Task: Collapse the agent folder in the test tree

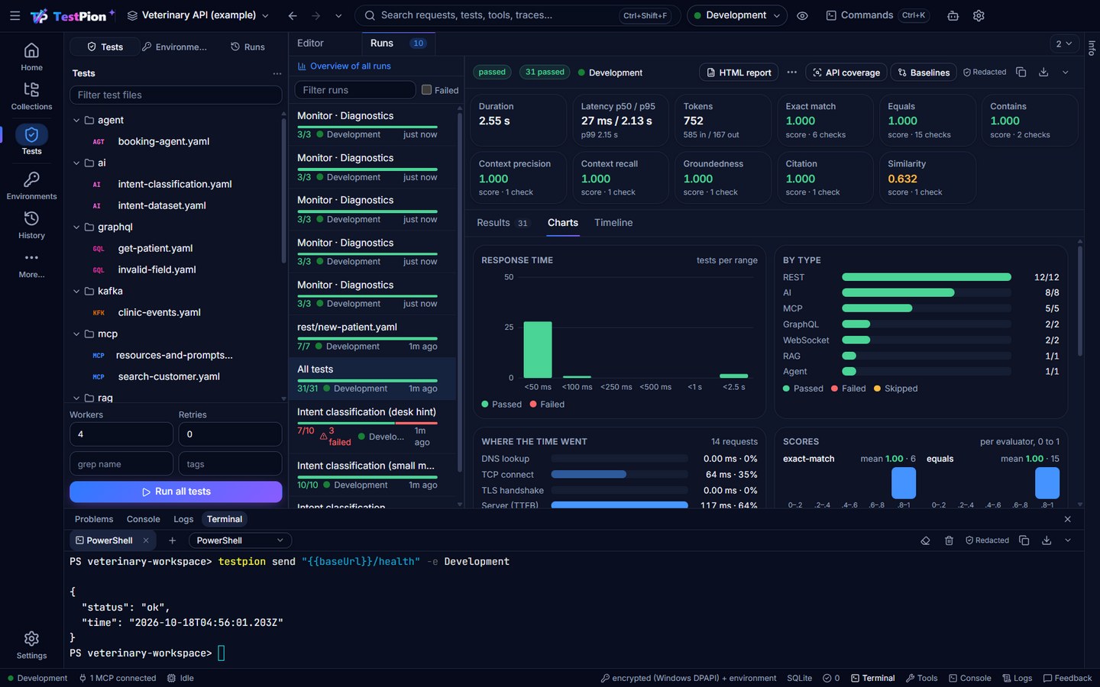Action: pos(76,120)
